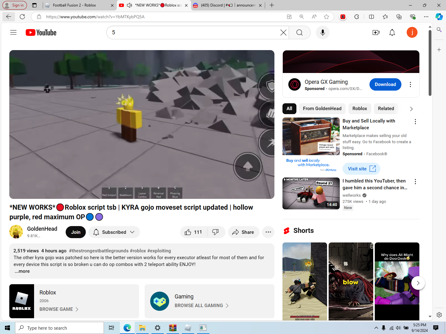This screenshot has width=446, height=334.
Task: Open options for wellworks video
Action: click(x=415, y=182)
